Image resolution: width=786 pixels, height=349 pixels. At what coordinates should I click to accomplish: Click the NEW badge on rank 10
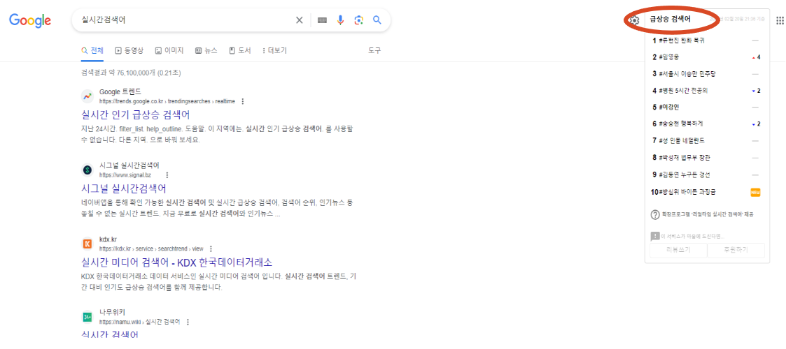coord(755,192)
